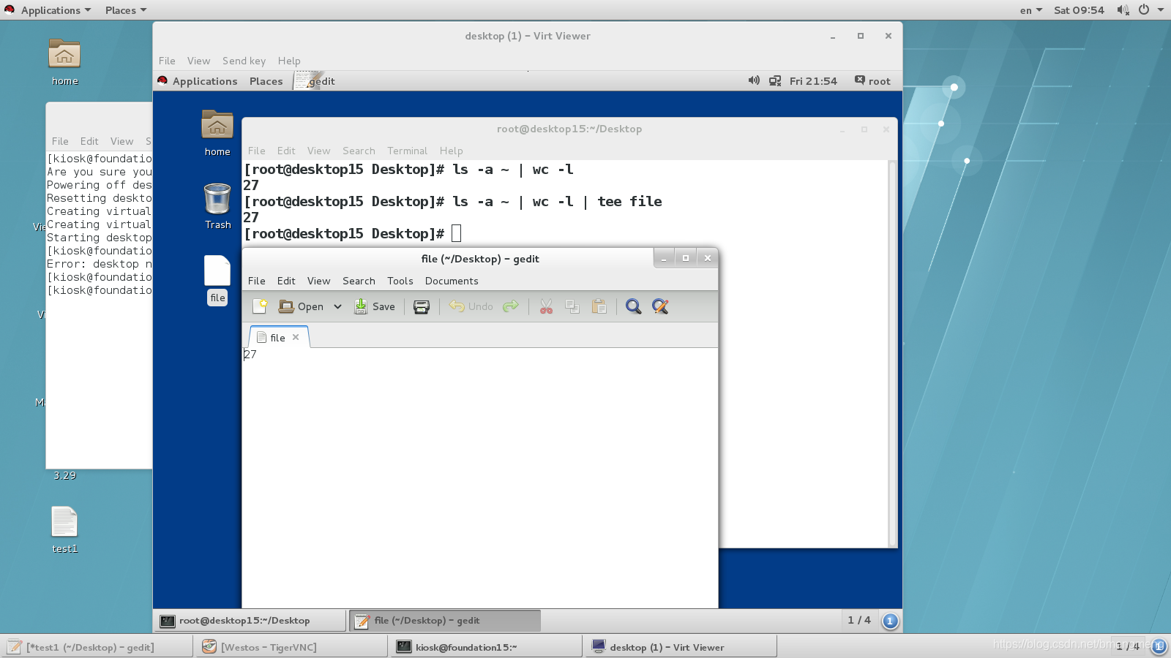Open gedit File menu
1171x658 pixels.
(x=257, y=281)
